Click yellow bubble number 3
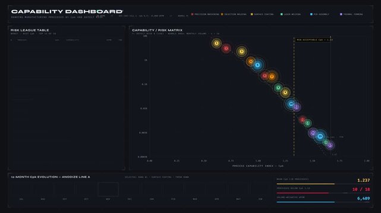 [241, 51]
